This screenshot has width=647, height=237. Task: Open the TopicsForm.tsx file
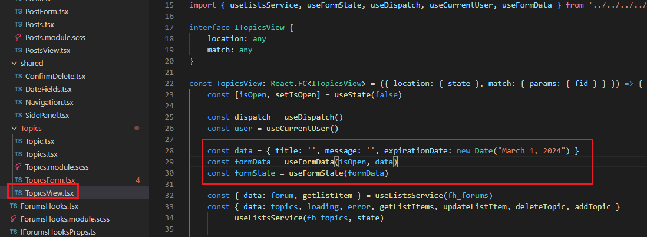point(50,180)
